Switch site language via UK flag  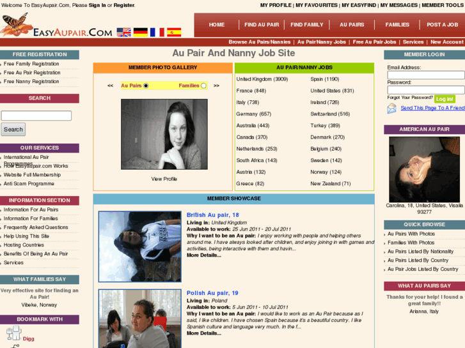(x=123, y=33)
